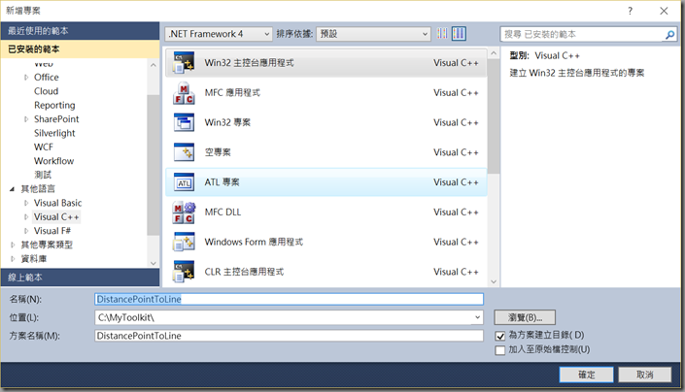Select the CLR 主控台應用程式 template row
Viewport: 685px width, 392px height.
tap(325, 272)
